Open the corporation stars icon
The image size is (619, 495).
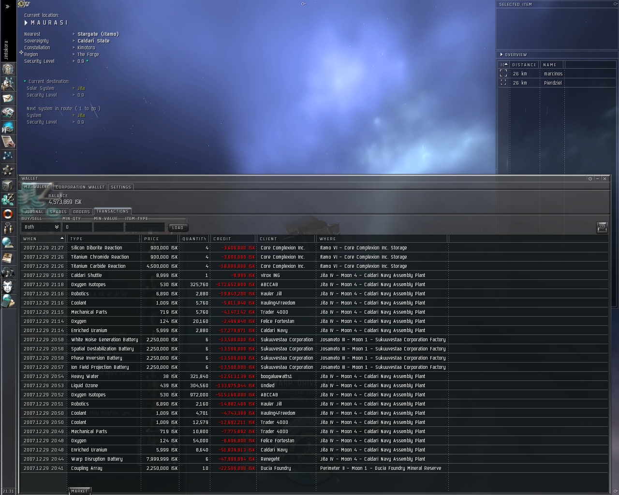pyautogui.click(x=8, y=170)
